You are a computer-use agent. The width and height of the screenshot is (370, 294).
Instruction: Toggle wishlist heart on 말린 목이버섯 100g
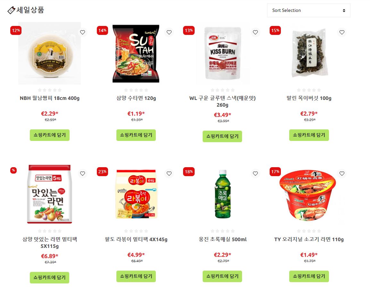point(342,32)
